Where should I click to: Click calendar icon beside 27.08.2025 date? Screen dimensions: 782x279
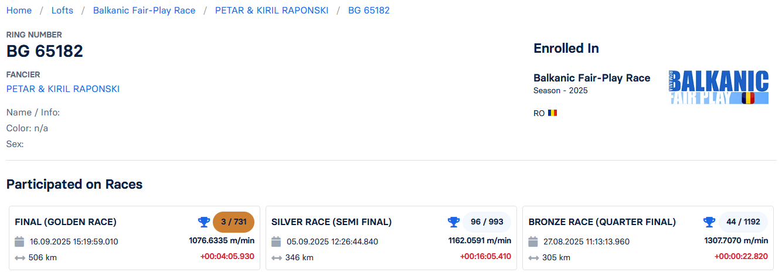coord(533,241)
